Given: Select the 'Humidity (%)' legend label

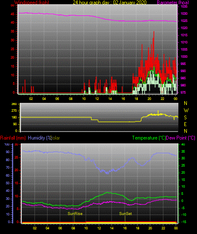Looking at the screenshot, I should (40, 138).
